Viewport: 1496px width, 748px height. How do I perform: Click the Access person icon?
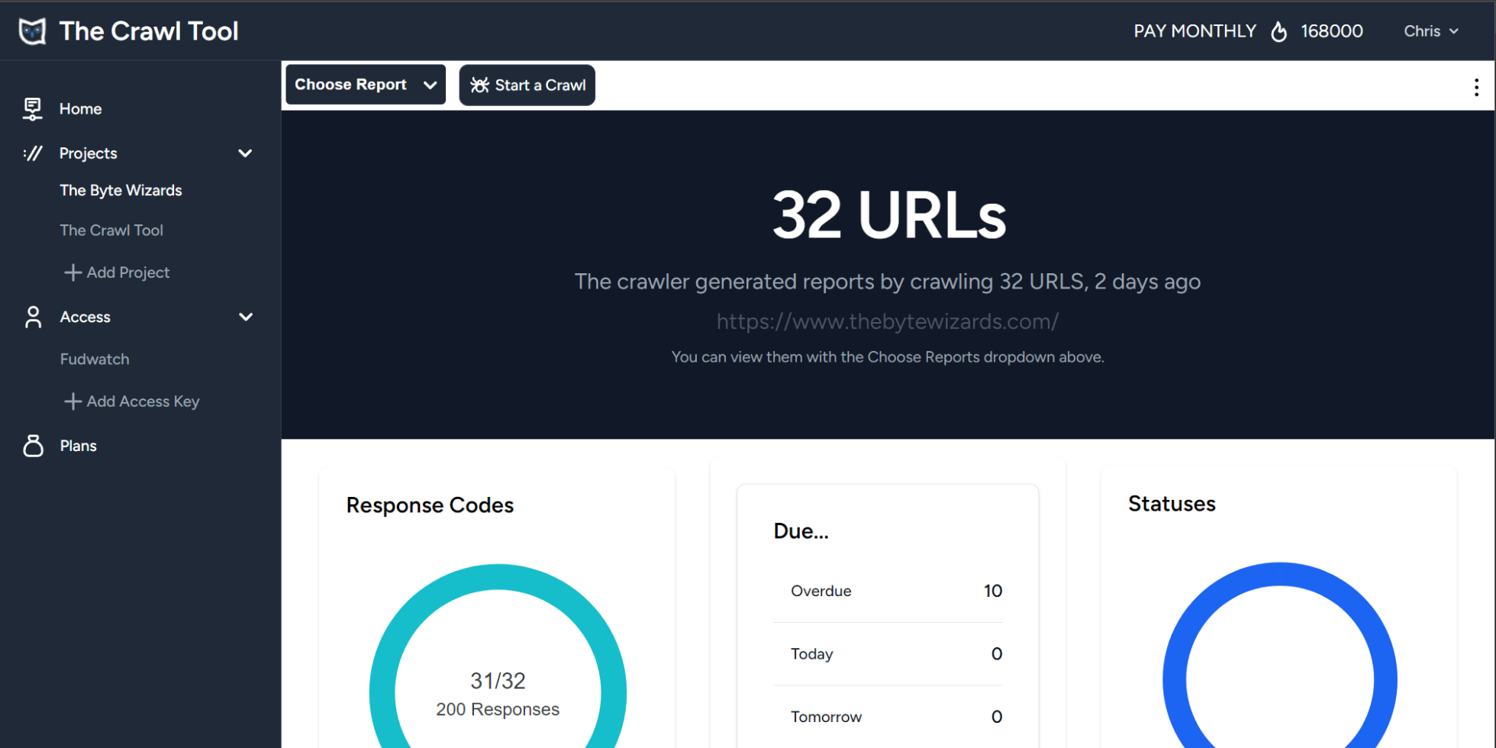coord(33,317)
